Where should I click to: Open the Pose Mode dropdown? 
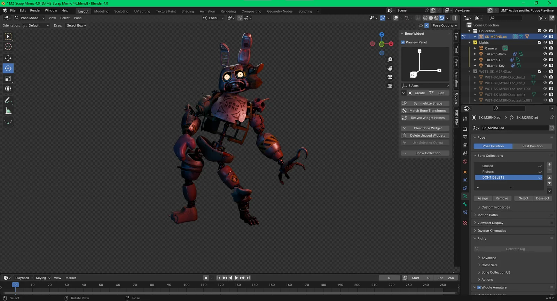coord(30,18)
